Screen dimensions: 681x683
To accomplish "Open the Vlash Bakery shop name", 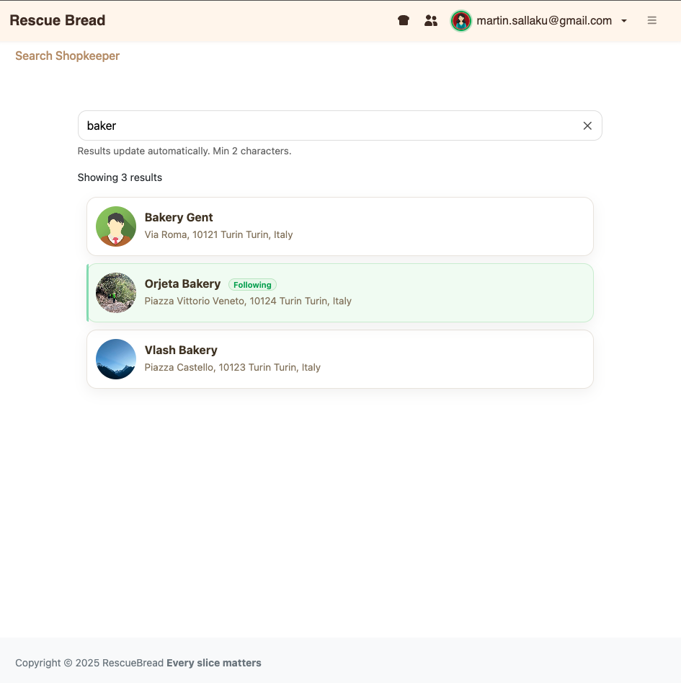I will click(181, 350).
